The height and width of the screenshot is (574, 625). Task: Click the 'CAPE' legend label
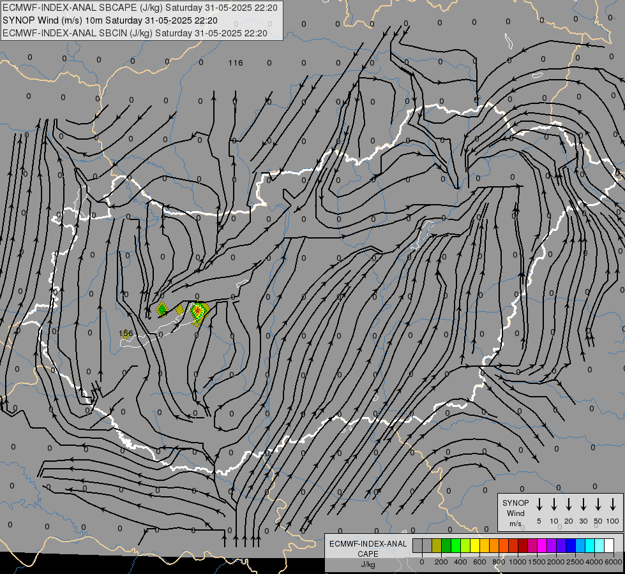tap(368, 554)
